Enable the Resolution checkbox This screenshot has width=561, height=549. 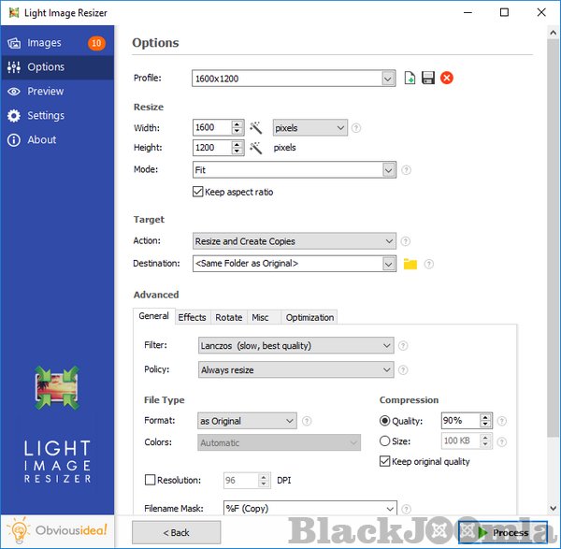150,481
